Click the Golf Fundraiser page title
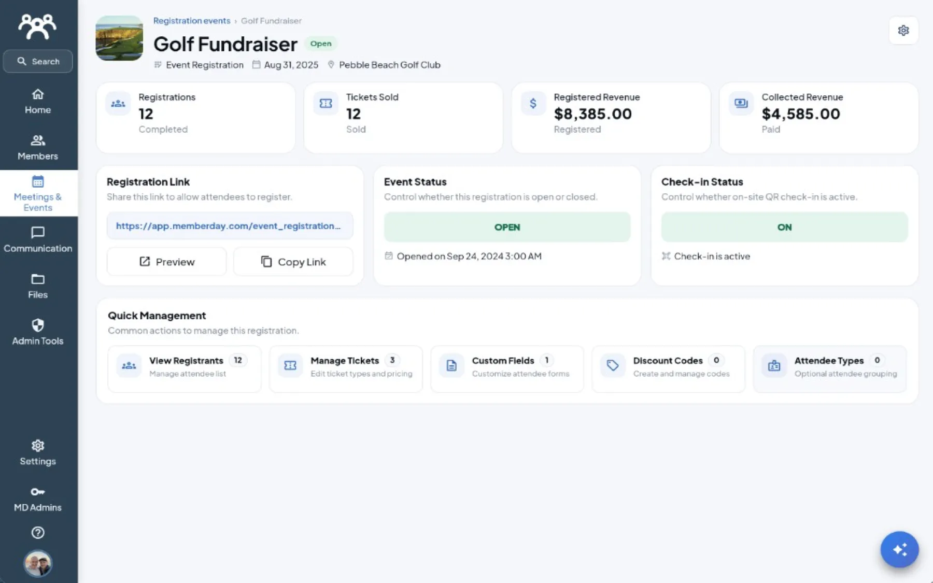Screen dimensions: 933x583 225,44
